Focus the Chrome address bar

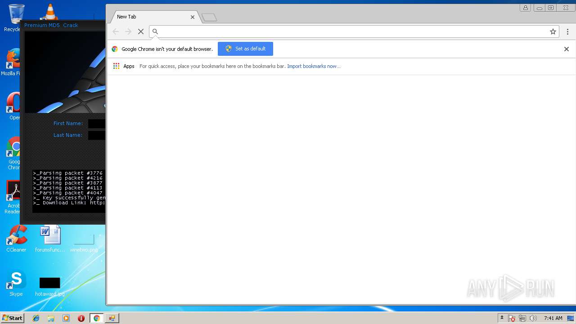353,31
